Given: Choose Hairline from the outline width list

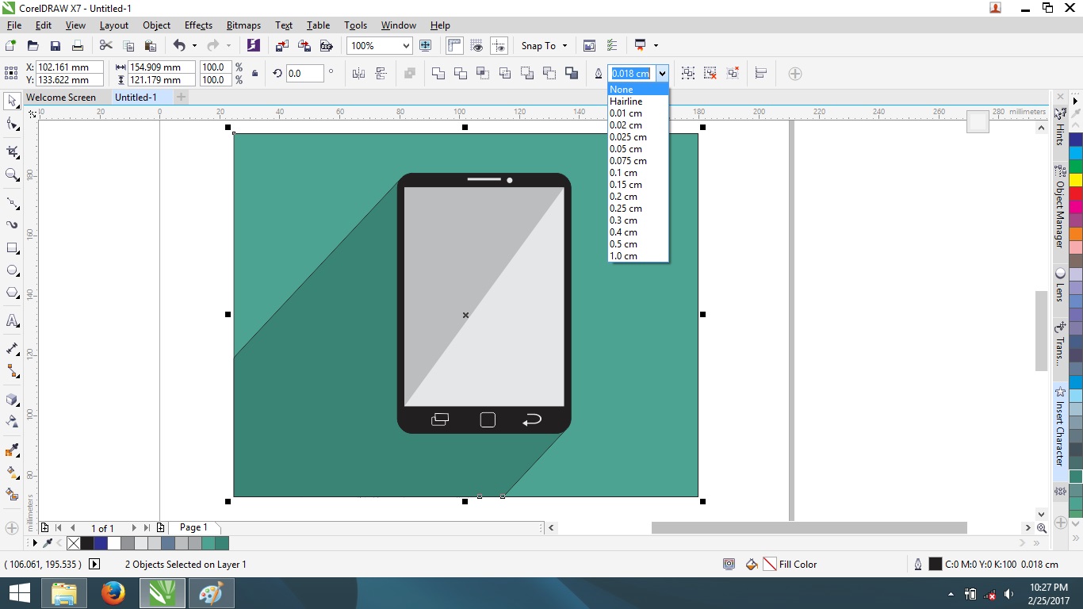Looking at the screenshot, I should (x=626, y=101).
